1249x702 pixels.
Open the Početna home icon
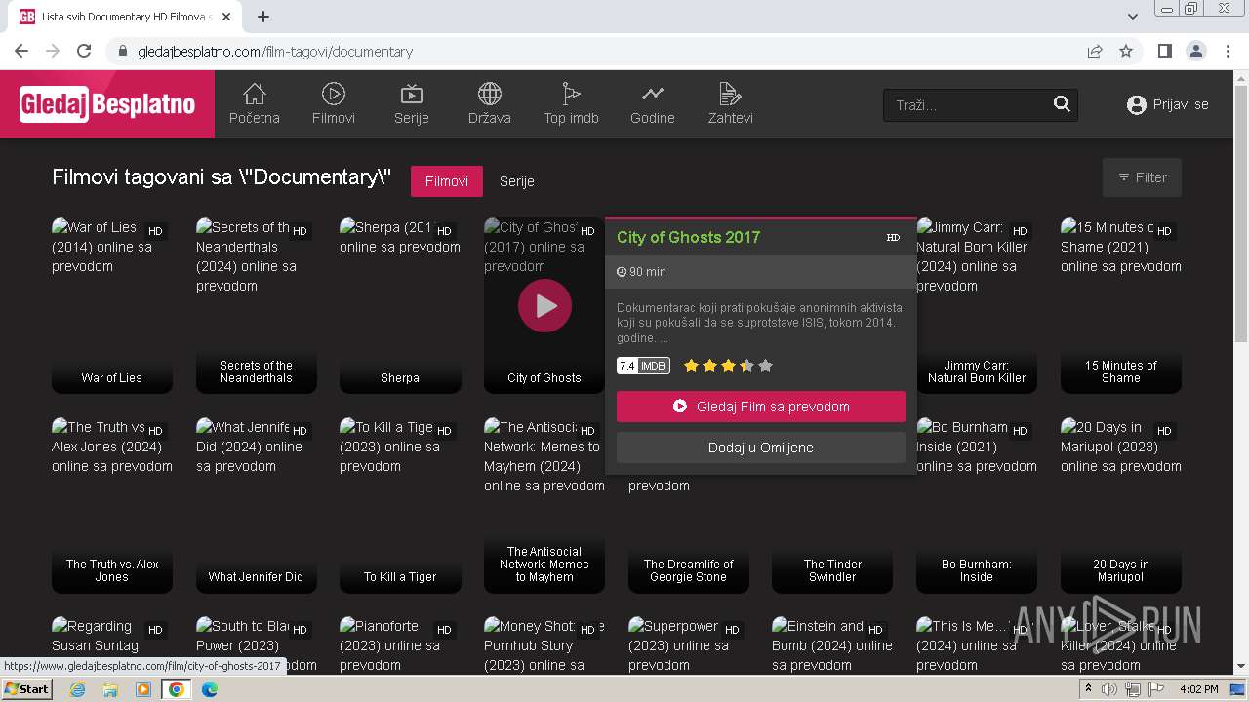point(254,94)
